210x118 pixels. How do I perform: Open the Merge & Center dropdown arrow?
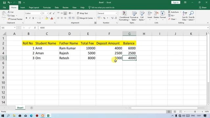(x=95, y=18)
